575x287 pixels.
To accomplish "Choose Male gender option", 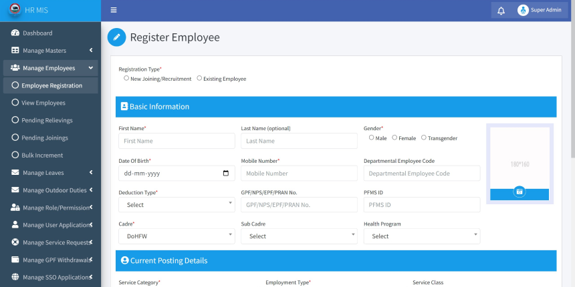I will tap(372, 137).
